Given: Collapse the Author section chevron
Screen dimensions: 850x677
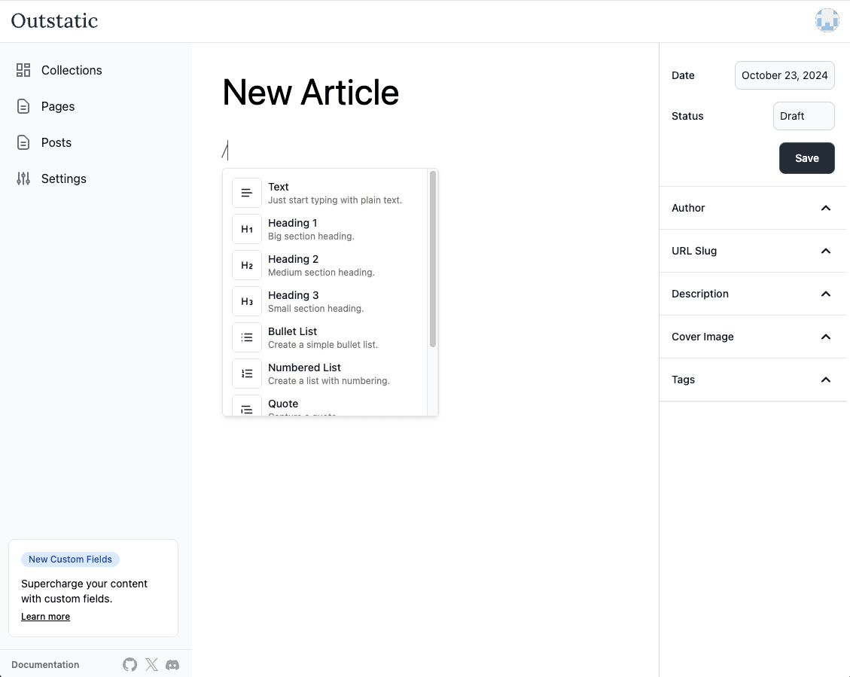Looking at the screenshot, I should coord(825,208).
